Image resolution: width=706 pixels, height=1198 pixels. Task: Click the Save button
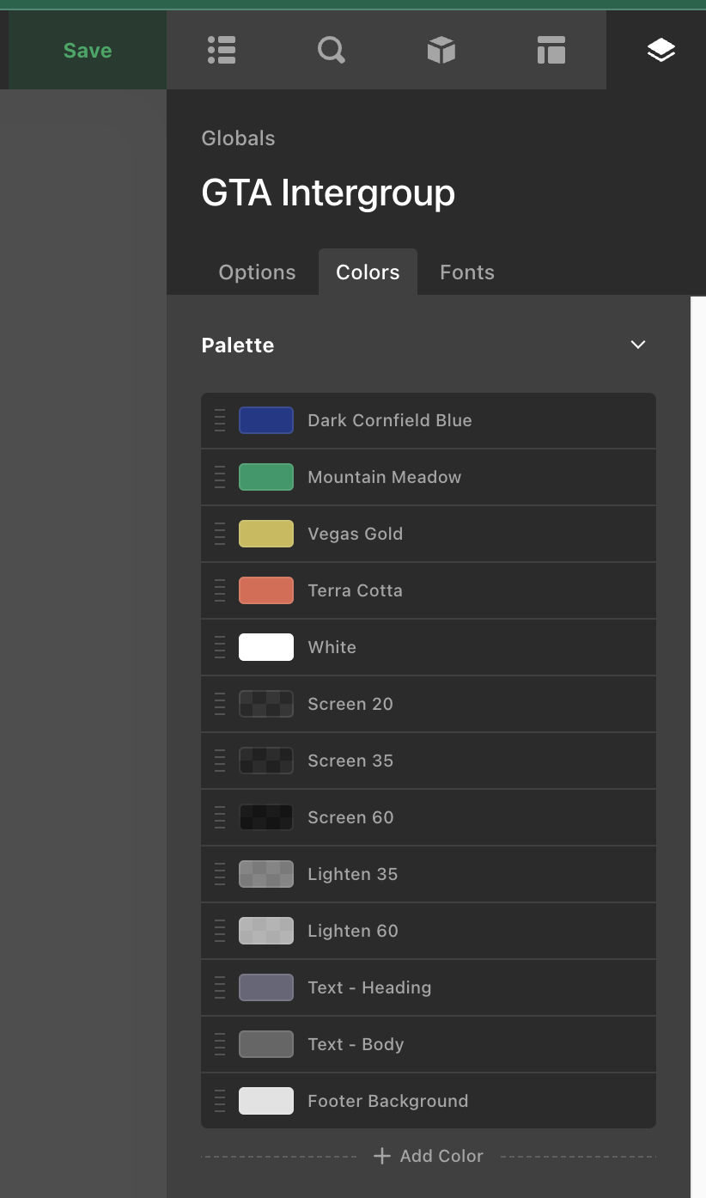(x=88, y=50)
